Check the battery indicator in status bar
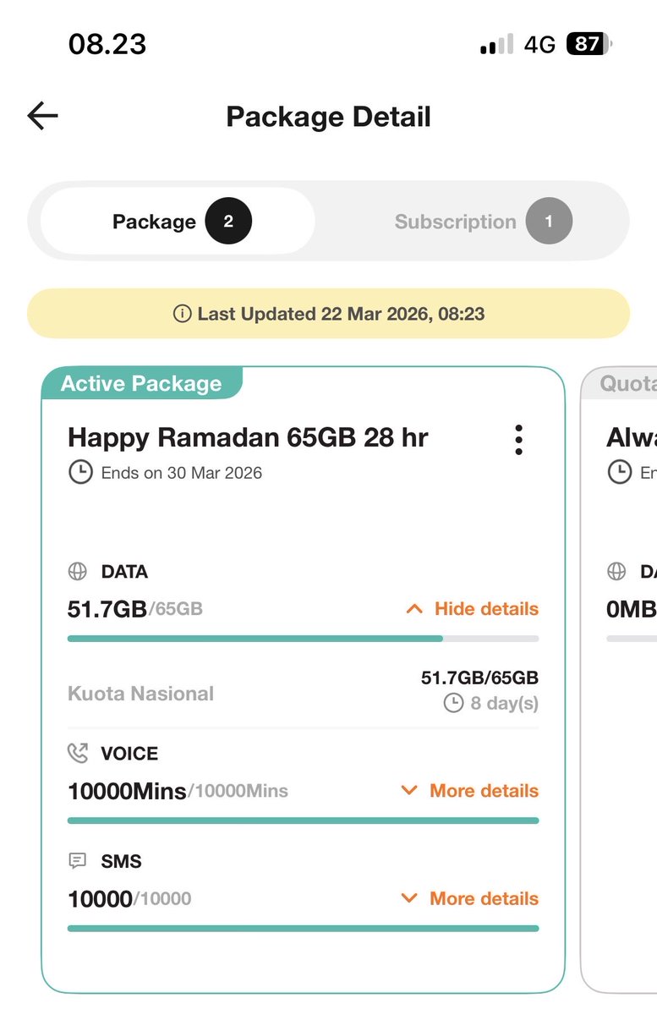The image size is (657, 1015). (x=589, y=44)
